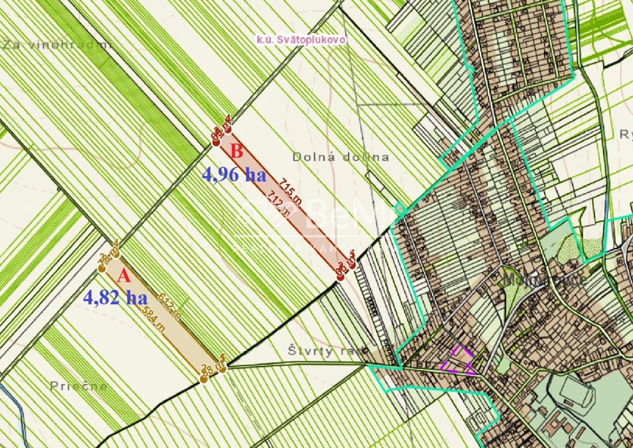The height and width of the screenshot is (448, 633).
Task: Click brown vertex markers at parcel A's northwest end
Action: tap(109, 258)
